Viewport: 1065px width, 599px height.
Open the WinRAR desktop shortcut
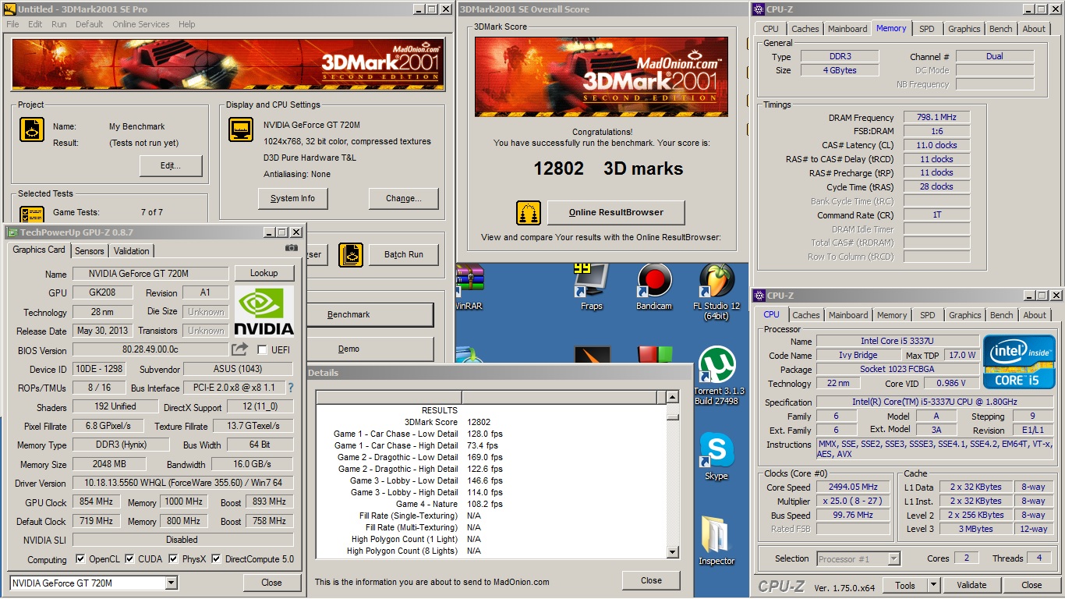[470, 287]
